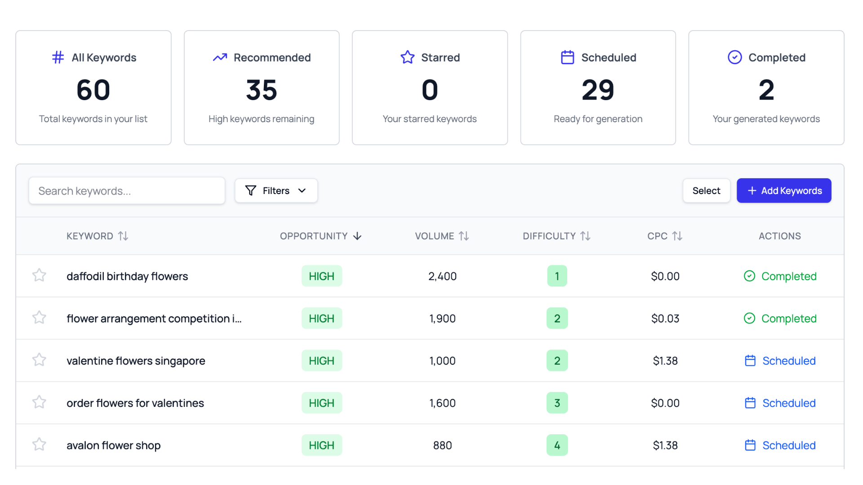Star the daffodil birthday flowers keyword
This screenshot has width=863, height=485.
pos(39,275)
